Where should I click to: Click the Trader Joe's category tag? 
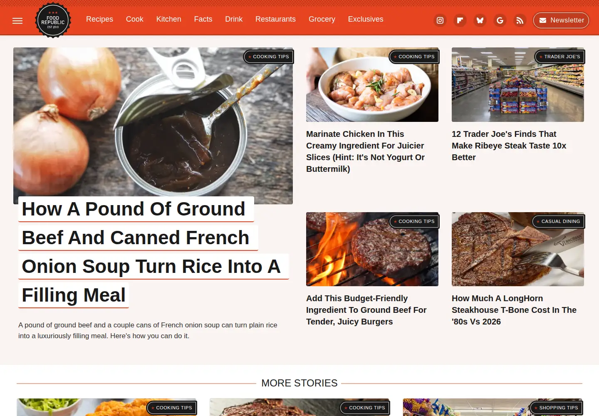click(560, 57)
